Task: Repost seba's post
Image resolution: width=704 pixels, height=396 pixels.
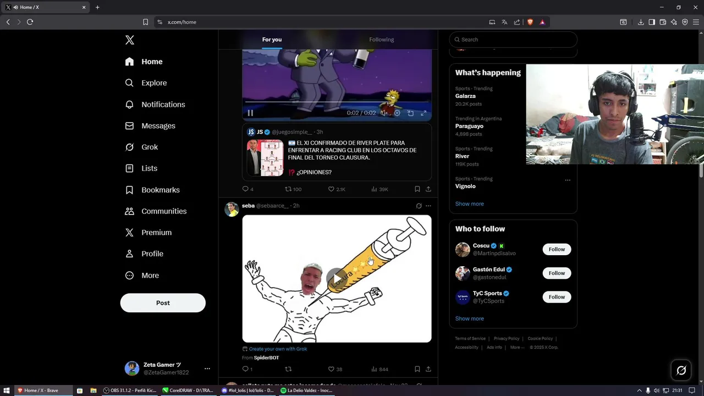Action: point(288,369)
